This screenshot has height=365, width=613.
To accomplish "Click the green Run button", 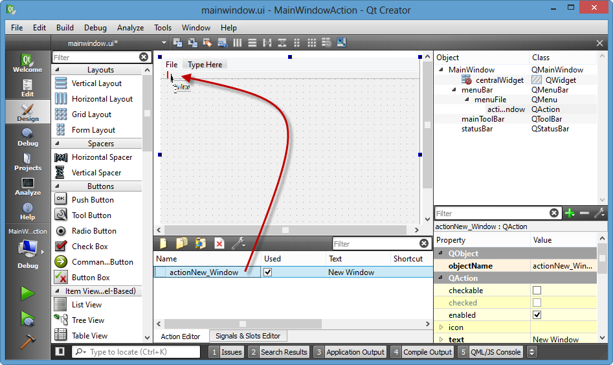I will (27, 293).
